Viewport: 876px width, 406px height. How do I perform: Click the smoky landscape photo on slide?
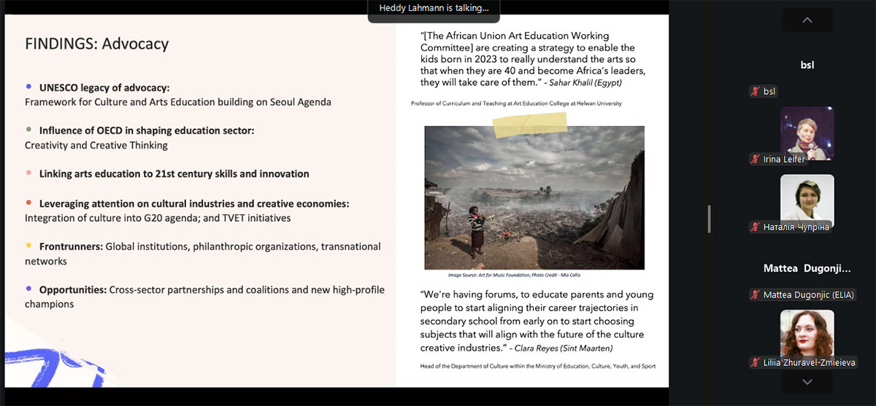pos(534,197)
